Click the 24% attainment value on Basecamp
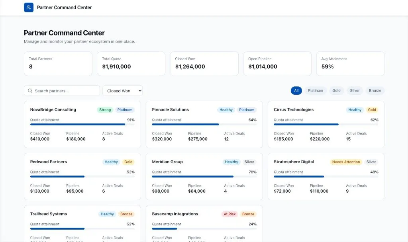The image size is (408, 242). tap(253, 224)
